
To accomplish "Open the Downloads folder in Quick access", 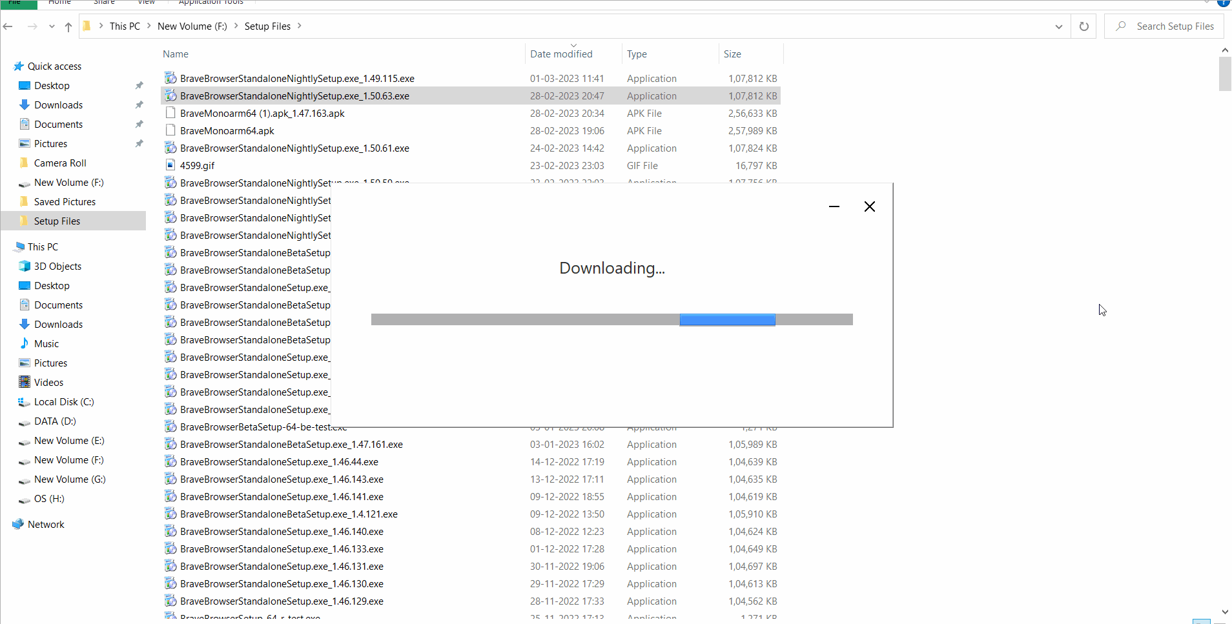I will [x=58, y=105].
